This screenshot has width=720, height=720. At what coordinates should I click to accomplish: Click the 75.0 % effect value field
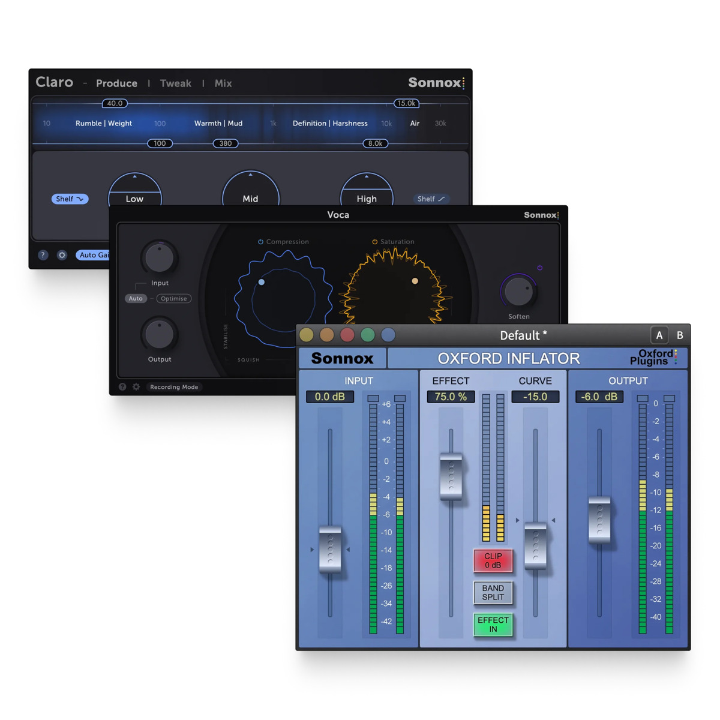coord(451,397)
